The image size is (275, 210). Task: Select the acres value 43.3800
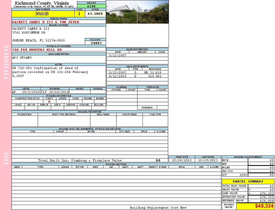coord(95,14)
